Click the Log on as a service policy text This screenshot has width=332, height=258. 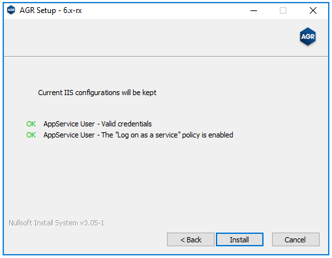click(138, 135)
